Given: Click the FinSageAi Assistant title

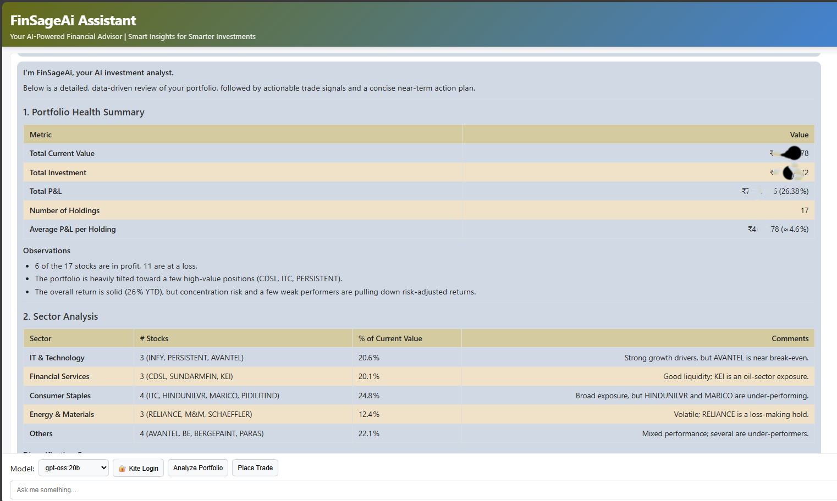Looking at the screenshot, I should pos(73,20).
